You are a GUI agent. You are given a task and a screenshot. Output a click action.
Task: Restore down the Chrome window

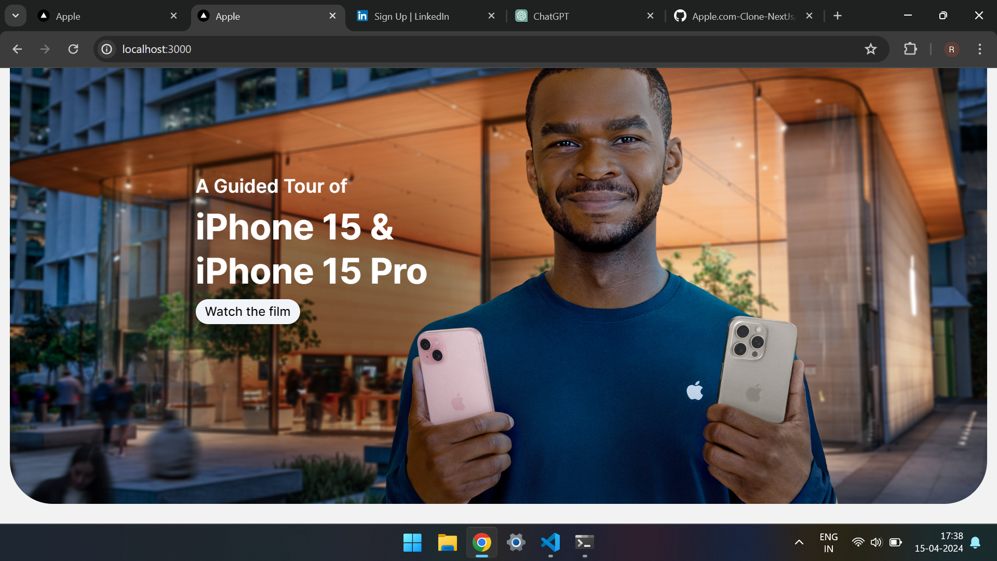943,16
